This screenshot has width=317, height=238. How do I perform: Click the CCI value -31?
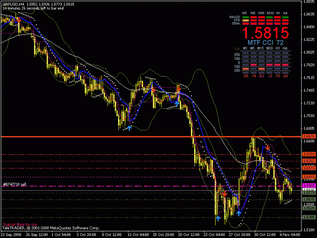[x=269, y=76]
